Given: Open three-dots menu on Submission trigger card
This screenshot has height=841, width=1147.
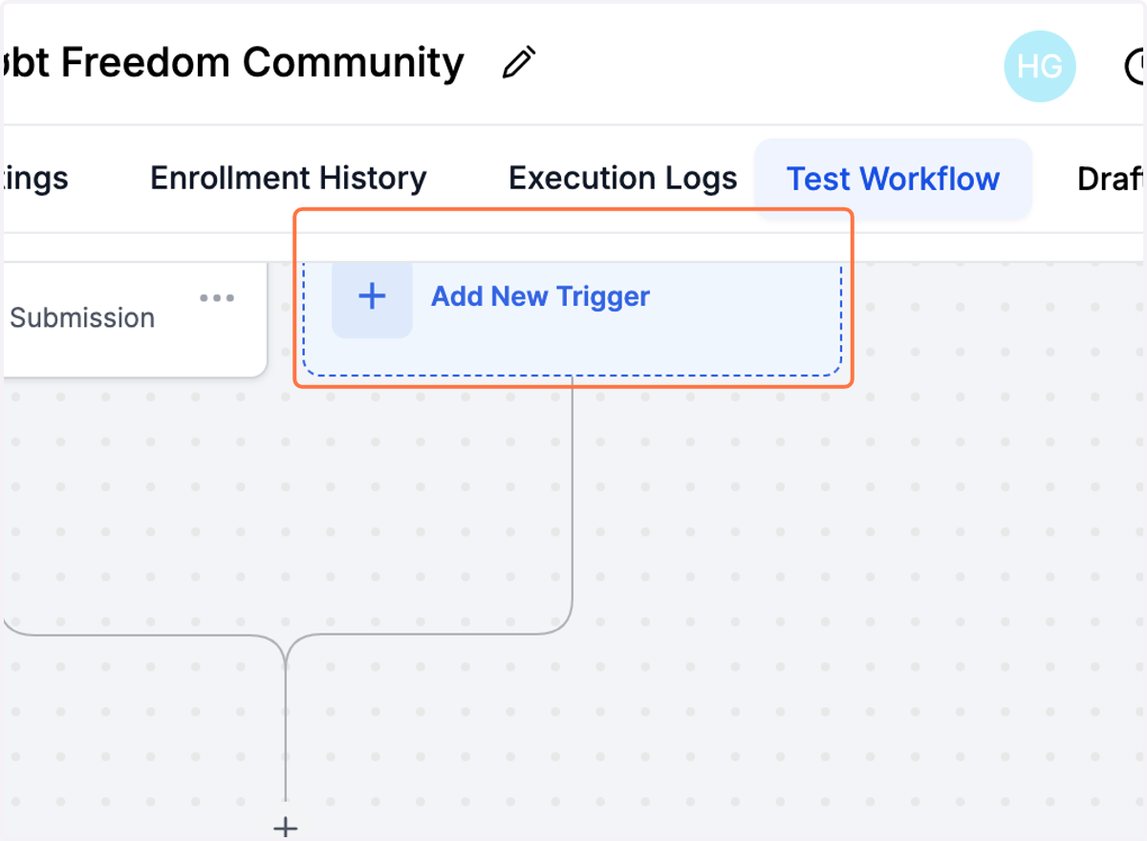Looking at the screenshot, I should tap(217, 298).
